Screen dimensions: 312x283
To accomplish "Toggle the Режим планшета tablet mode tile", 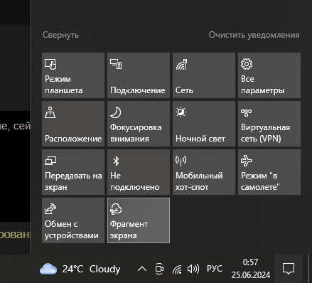I will point(73,75).
